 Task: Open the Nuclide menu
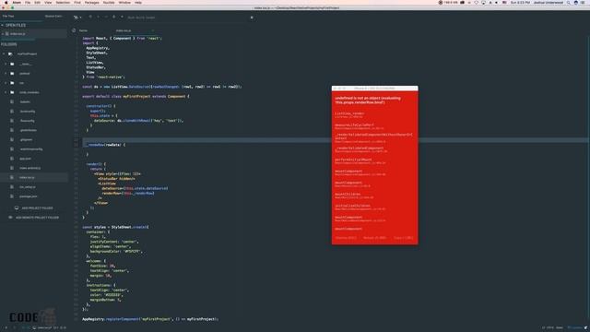[109, 2]
